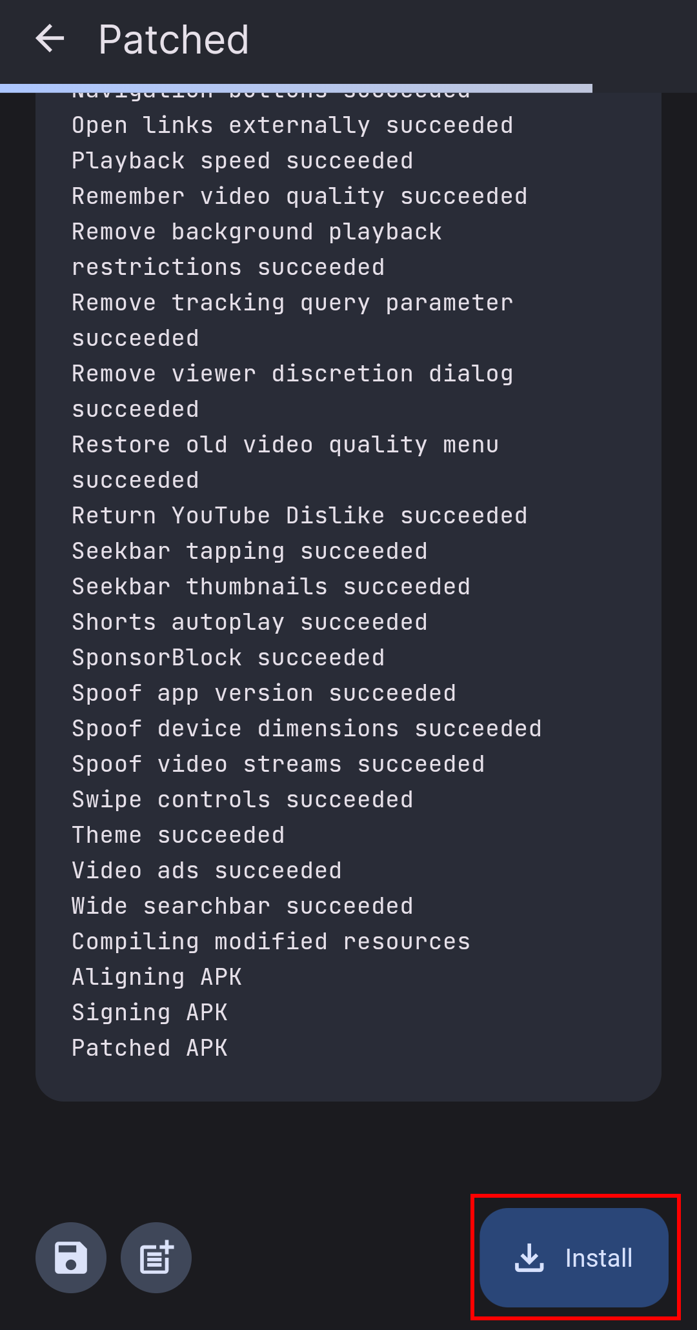Click "Compiling modified resources" log entry
Screen dimensions: 697x1330
[271, 942]
